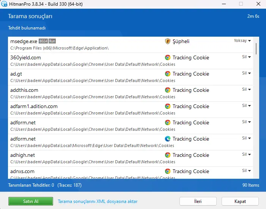The width and height of the screenshot is (266, 209).
Task: Click the (Traces: 187) text
Action: point(69,185)
